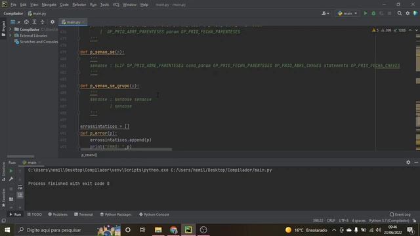Image resolution: width=420 pixels, height=236 pixels.
Task: Open the main run configuration dropdown
Action: click(x=347, y=13)
